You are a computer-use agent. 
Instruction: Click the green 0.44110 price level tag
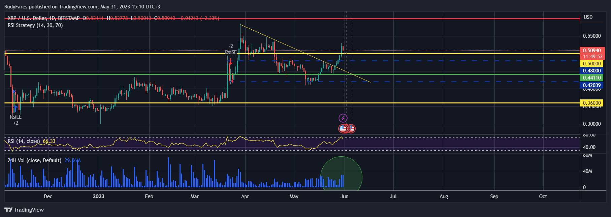(591, 78)
